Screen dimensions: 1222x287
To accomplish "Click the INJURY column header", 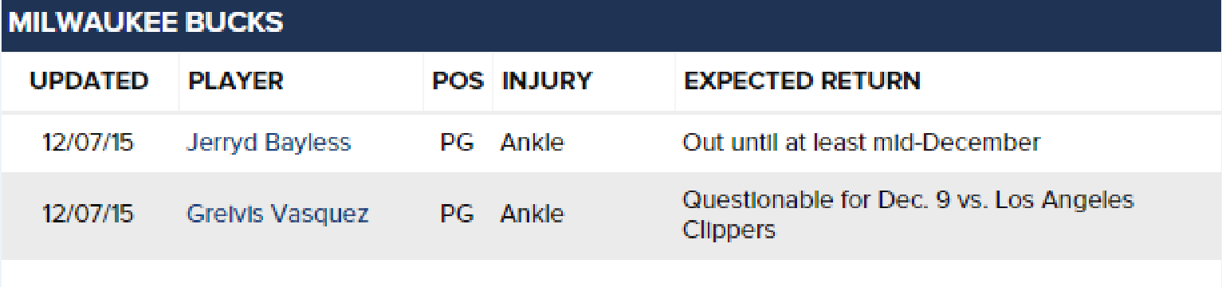I will pos(547,81).
